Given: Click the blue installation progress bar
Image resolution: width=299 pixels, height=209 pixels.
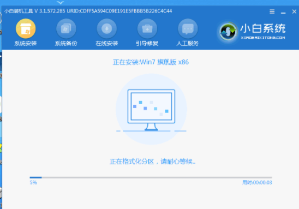Looking at the screenshot, I should pos(151,177).
